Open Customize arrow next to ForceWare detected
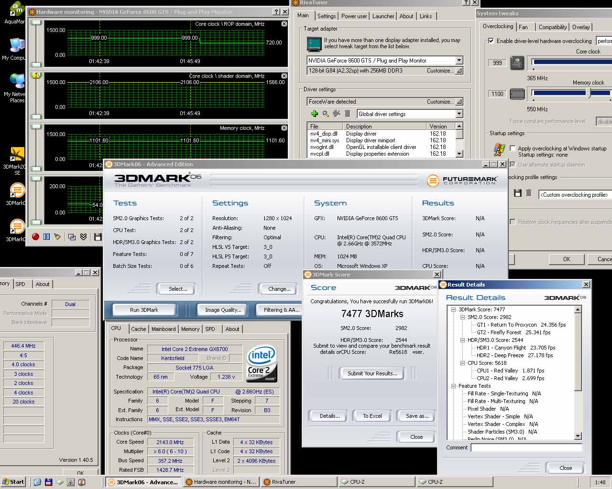This screenshot has height=489, width=612. point(459,102)
